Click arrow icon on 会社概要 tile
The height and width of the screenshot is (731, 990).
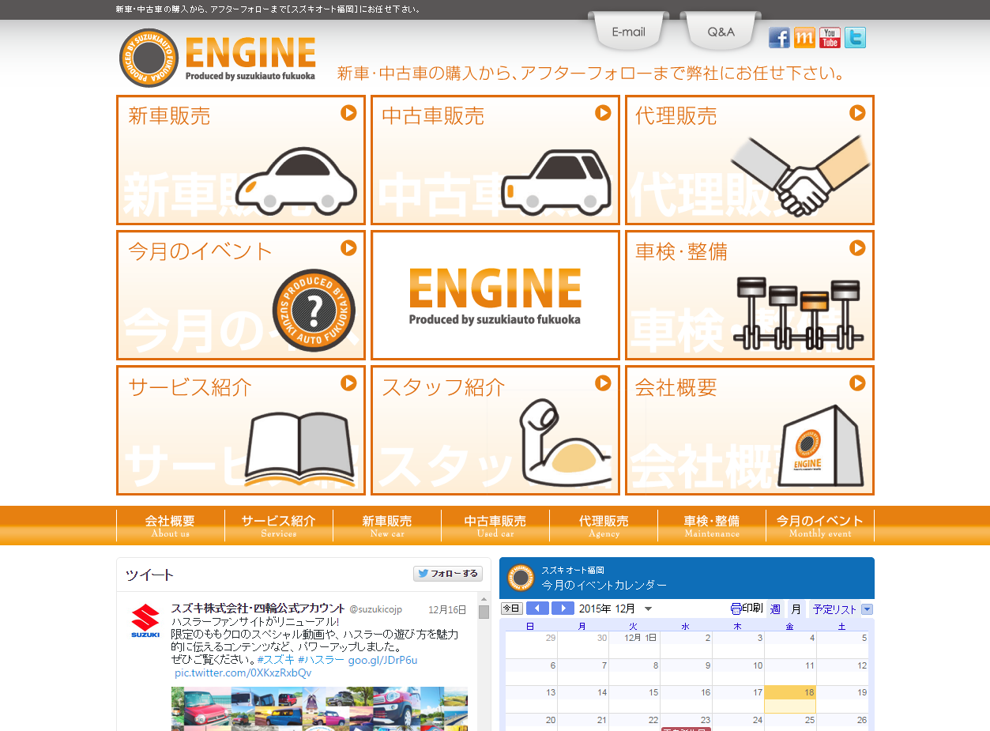coord(857,383)
